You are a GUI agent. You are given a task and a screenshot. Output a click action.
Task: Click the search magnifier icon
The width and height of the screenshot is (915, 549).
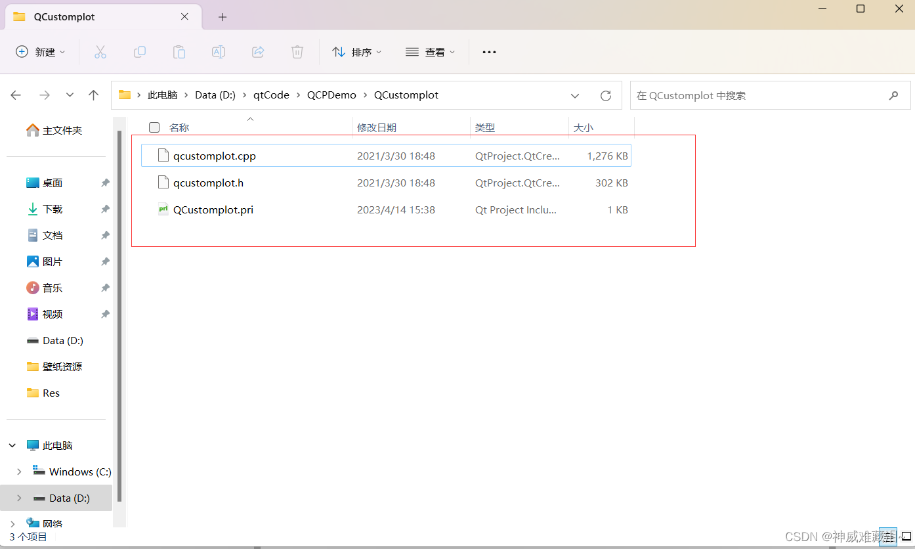tap(893, 95)
